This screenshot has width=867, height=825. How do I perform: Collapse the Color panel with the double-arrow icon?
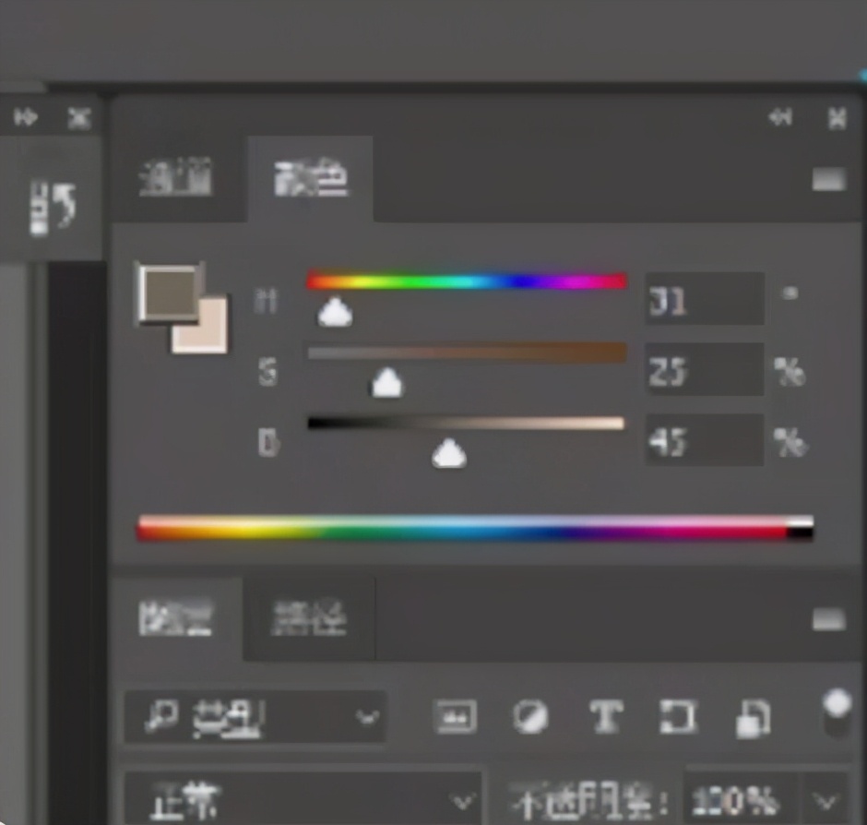pos(780,117)
